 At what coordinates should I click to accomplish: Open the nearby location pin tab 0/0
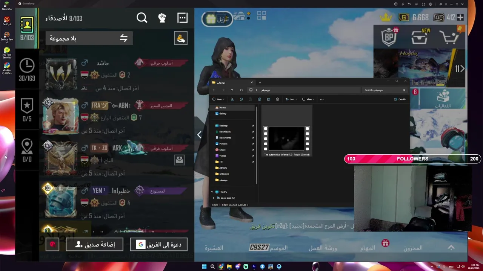[x=27, y=151]
